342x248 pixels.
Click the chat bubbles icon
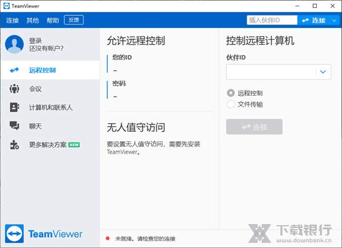pyautogui.click(x=14, y=126)
